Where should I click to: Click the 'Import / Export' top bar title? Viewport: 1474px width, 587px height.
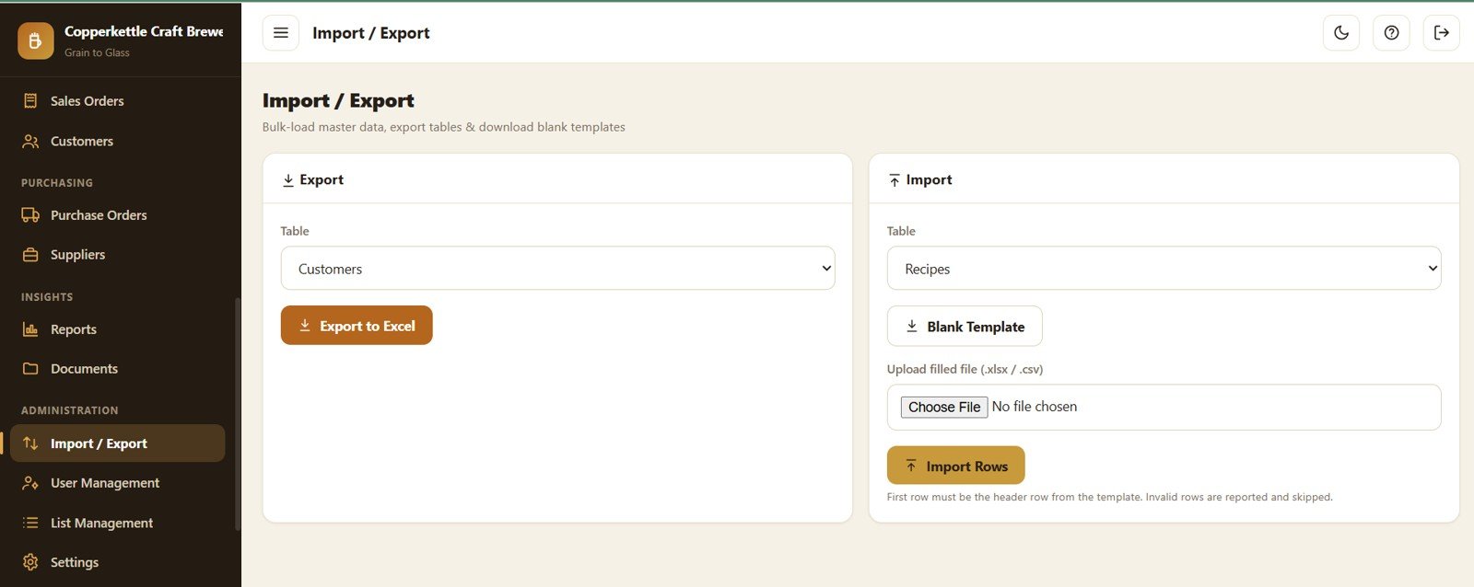coord(371,33)
